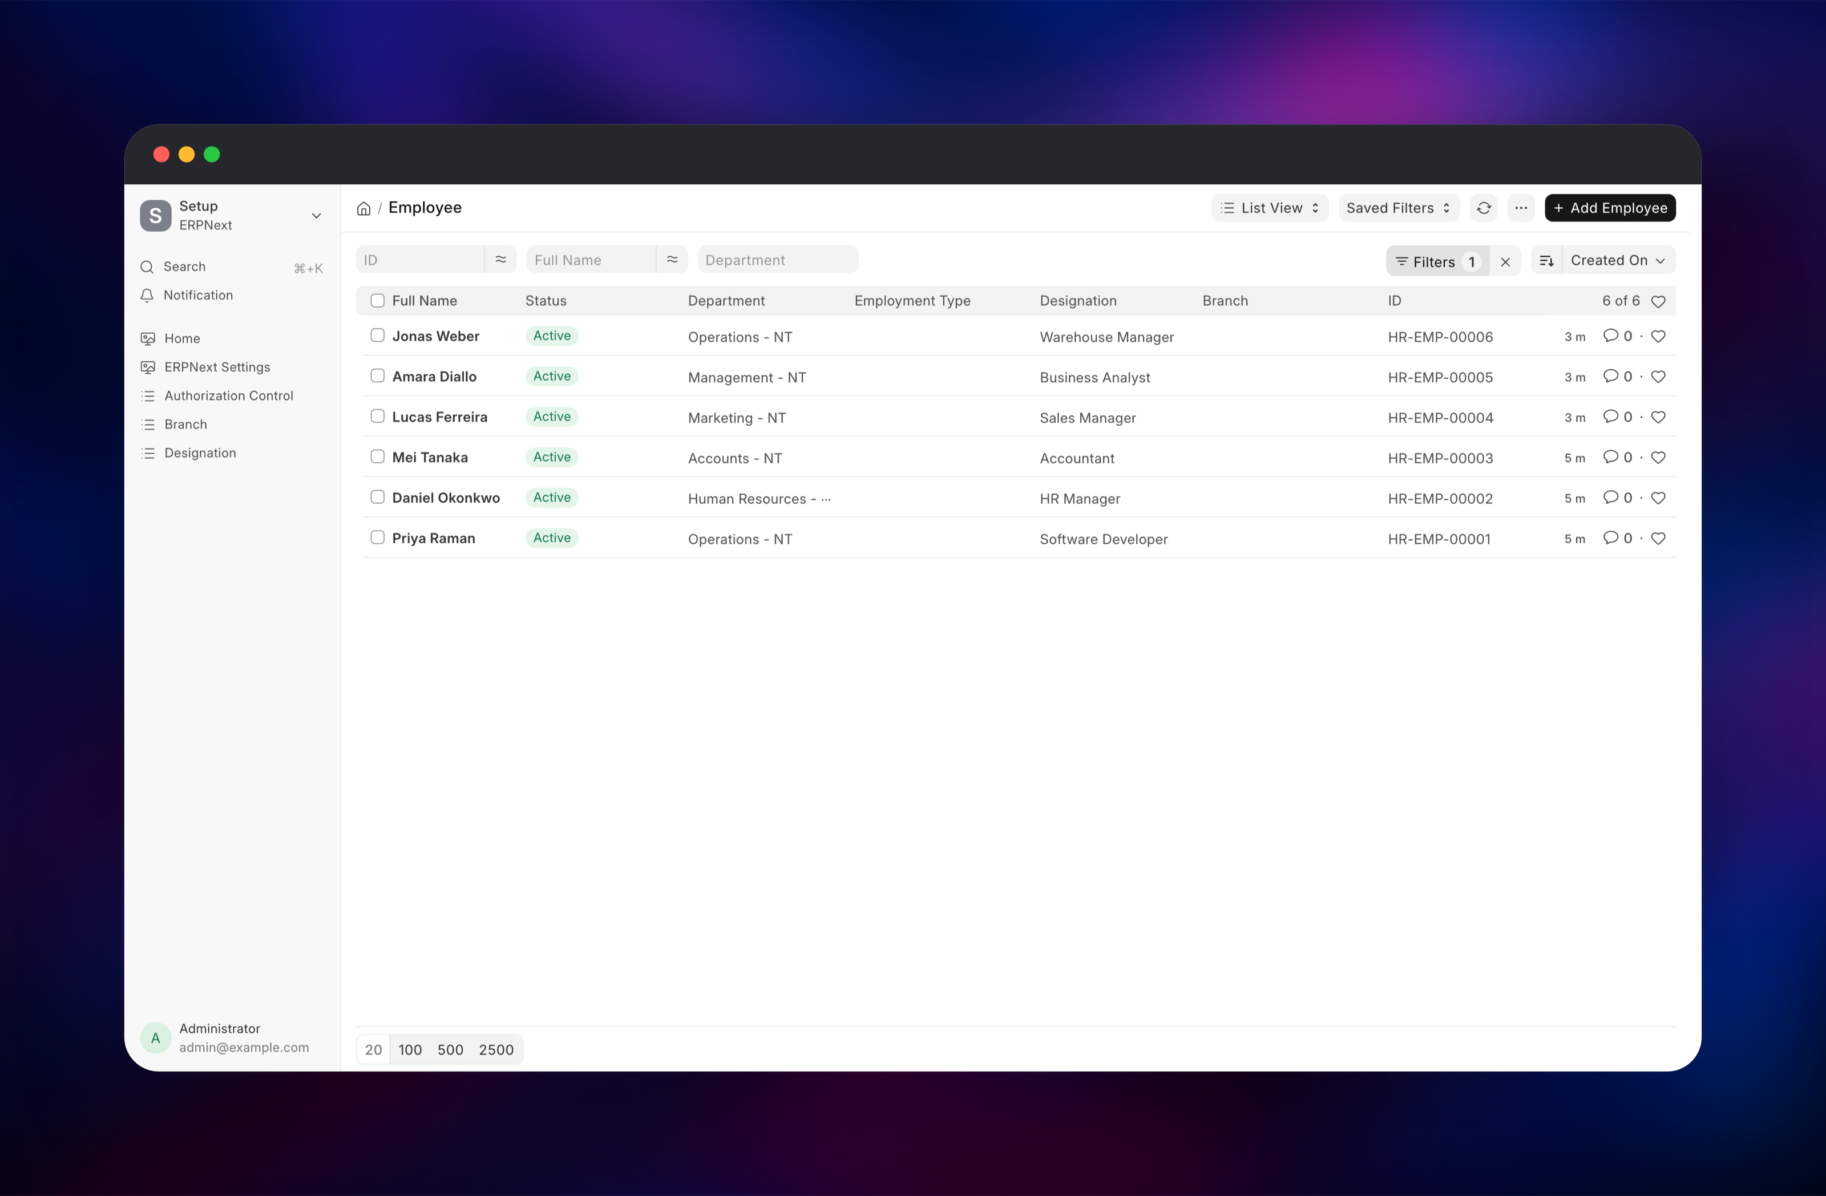This screenshot has height=1196, width=1826.
Task: Like Jonas Weber row with heart icon
Action: (1658, 336)
